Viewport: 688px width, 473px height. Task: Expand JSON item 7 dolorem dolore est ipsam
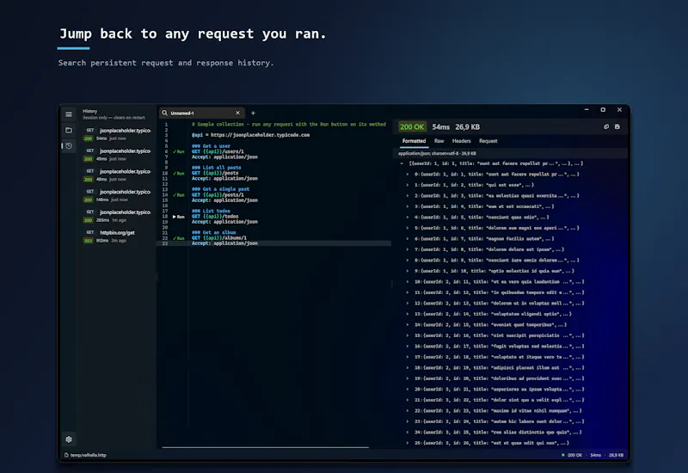(x=407, y=249)
